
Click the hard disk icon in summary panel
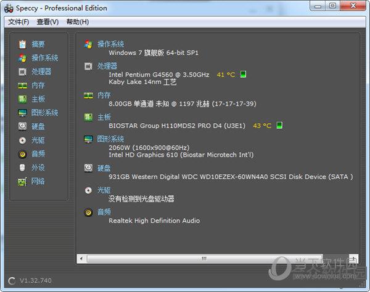click(88, 168)
